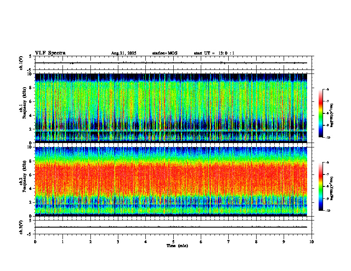Click the "ch.1(V)" waveform axis label

pyautogui.click(x=21, y=63)
